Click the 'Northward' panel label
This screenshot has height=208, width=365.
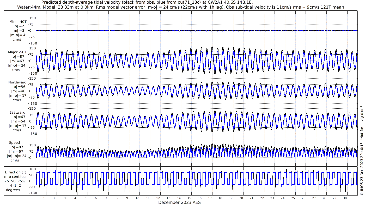pyautogui.click(x=17, y=82)
